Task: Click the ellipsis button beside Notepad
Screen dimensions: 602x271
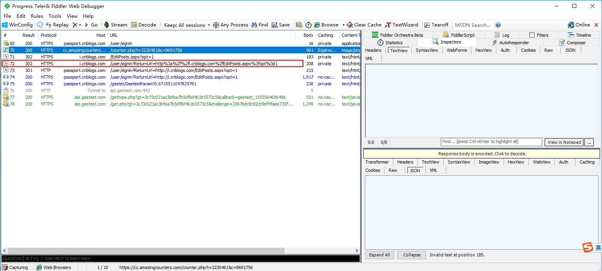Action: (589, 142)
